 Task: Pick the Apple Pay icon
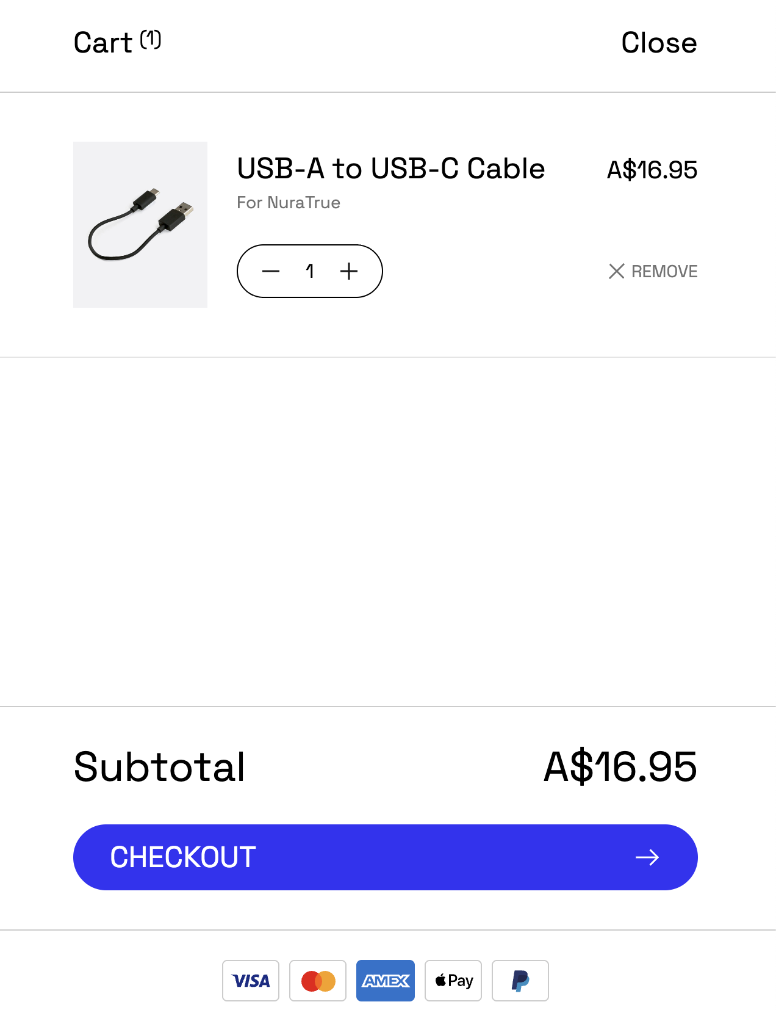(453, 981)
